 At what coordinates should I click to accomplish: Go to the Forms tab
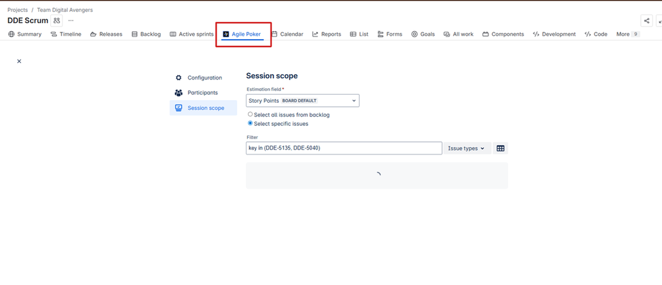[390, 34]
